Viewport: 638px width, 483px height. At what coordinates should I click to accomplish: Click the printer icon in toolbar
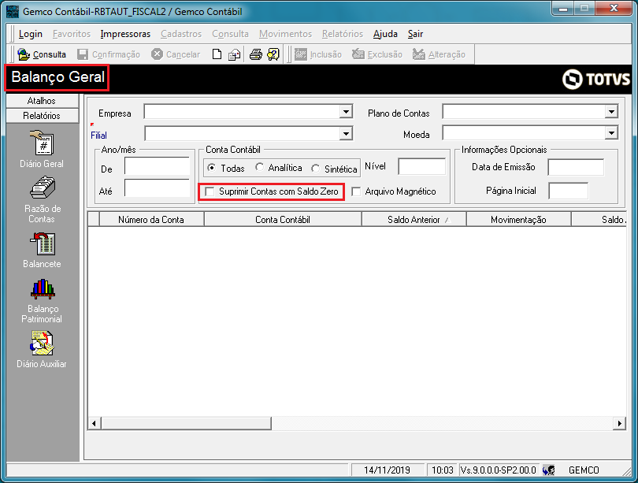click(255, 54)
